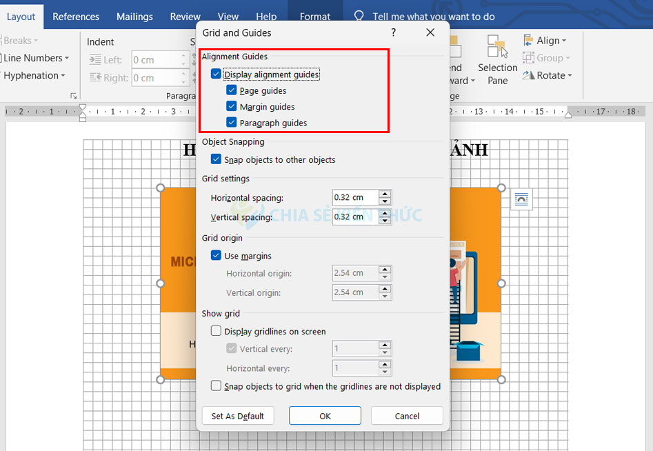Click the Set As Default button

(x=237, y=416)
